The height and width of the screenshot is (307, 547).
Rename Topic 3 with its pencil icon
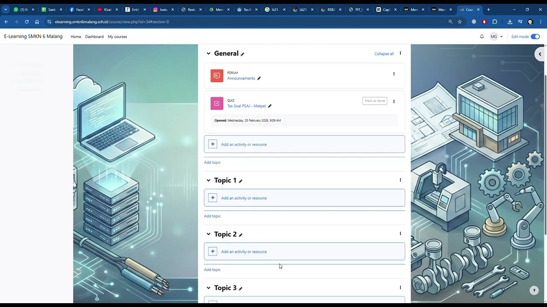(241, 289)
